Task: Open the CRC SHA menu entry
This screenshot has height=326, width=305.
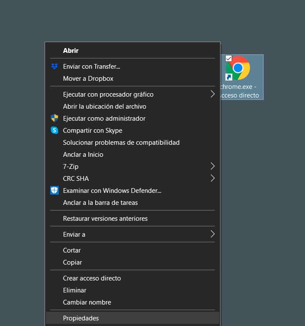Action: pyautogui.click(x=133, y=179)
